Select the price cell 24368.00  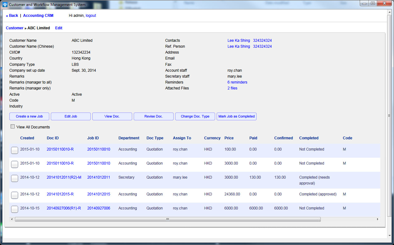[x=232, y=194]
